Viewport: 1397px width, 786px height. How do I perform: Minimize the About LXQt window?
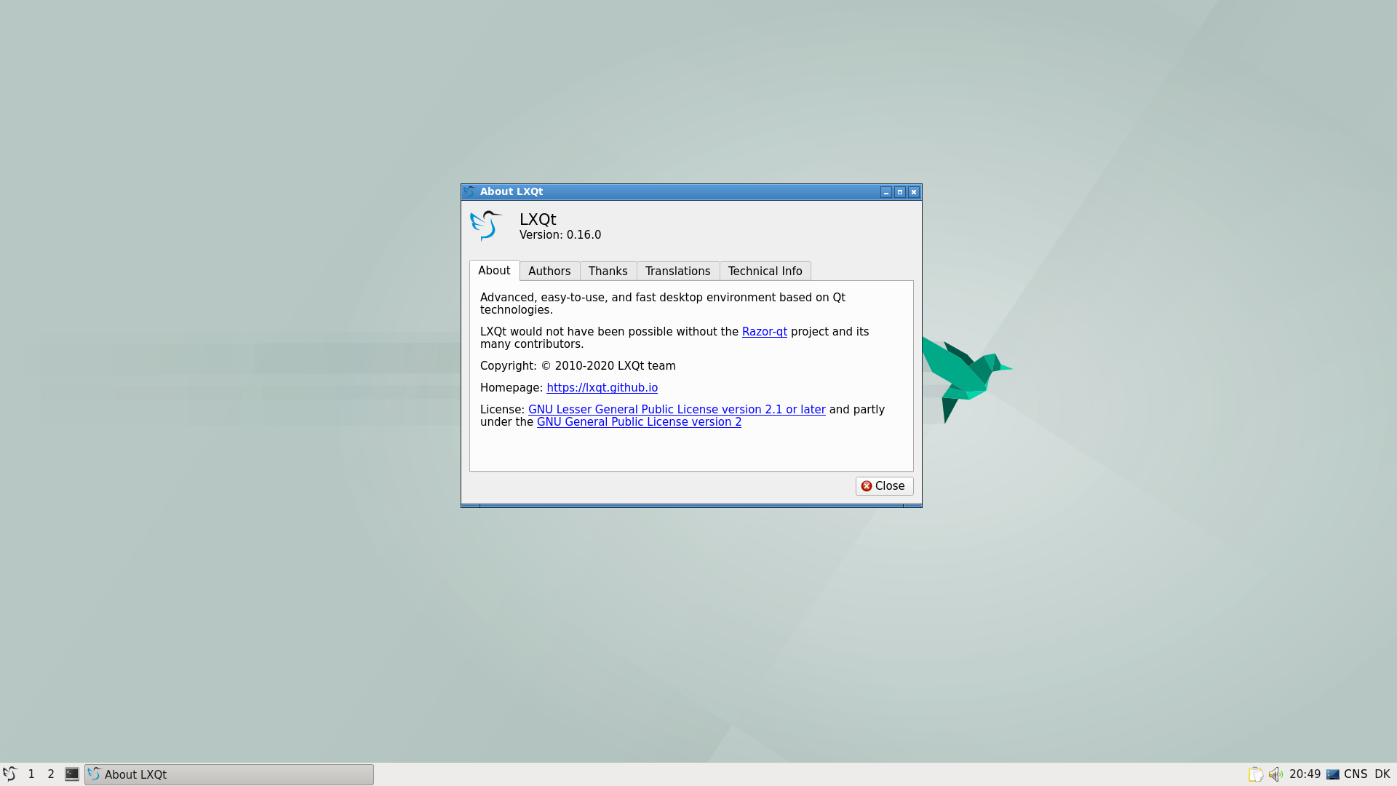tap(885, 192)
